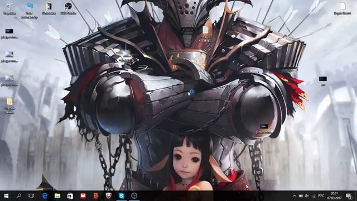Click the volume speaker tray icon
357x201 pixels.
307,196
